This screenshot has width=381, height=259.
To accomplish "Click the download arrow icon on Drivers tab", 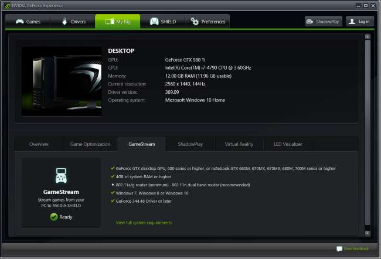I will tap(64, 21).
